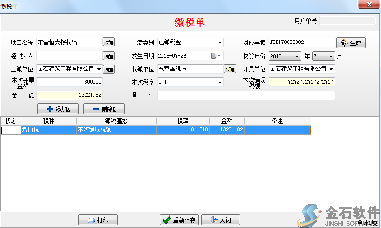Open the month dropdown showing 7
The width and height of the screenshot is (381, 228).
331,56
